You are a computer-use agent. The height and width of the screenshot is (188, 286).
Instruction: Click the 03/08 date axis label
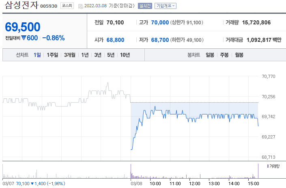136,184
